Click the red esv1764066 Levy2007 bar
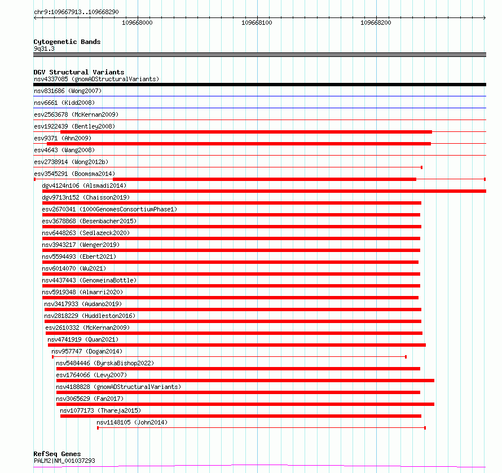This screenshot has height=473, width=502. click(245, 381)
